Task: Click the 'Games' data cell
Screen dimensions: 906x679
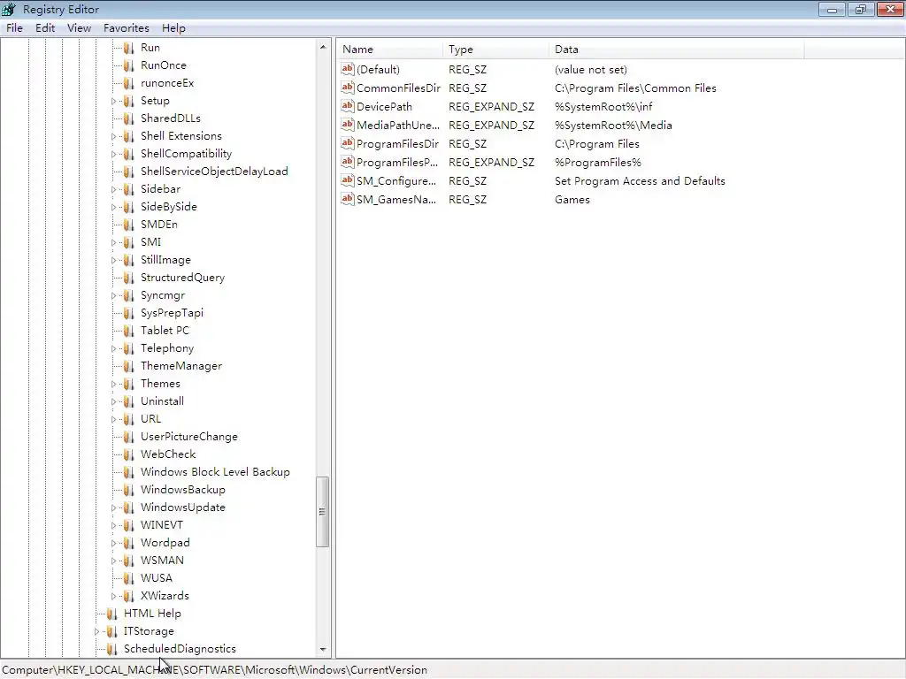Action: [572, 200]
